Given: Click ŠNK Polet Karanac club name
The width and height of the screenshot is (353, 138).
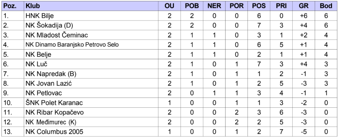Looking at the screenshot, I should click(54, 103).
